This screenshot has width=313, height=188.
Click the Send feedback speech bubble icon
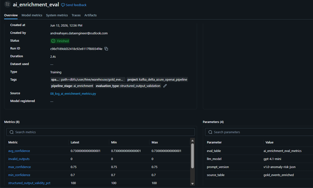[x=63, y=5]
